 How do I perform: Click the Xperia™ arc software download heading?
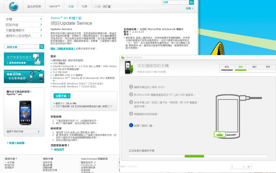point(66,18)
